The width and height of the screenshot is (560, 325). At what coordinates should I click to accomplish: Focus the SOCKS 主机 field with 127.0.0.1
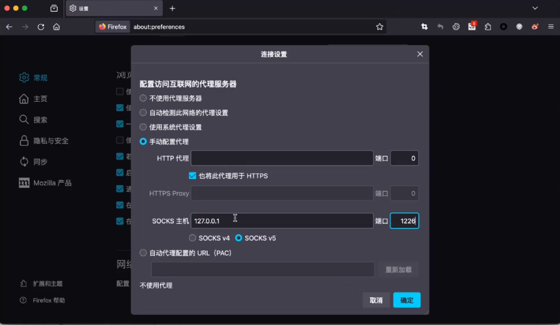pos(282,221)
